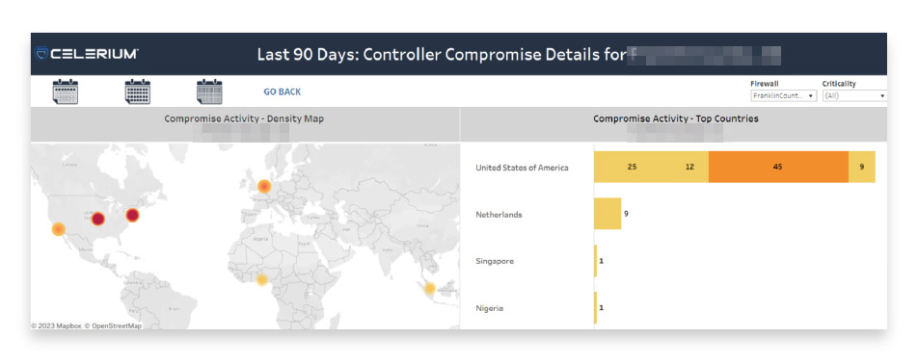Click the Singapore country label
Image resolution: width=918 pixels, height=364 pixels.
(495, 261)
